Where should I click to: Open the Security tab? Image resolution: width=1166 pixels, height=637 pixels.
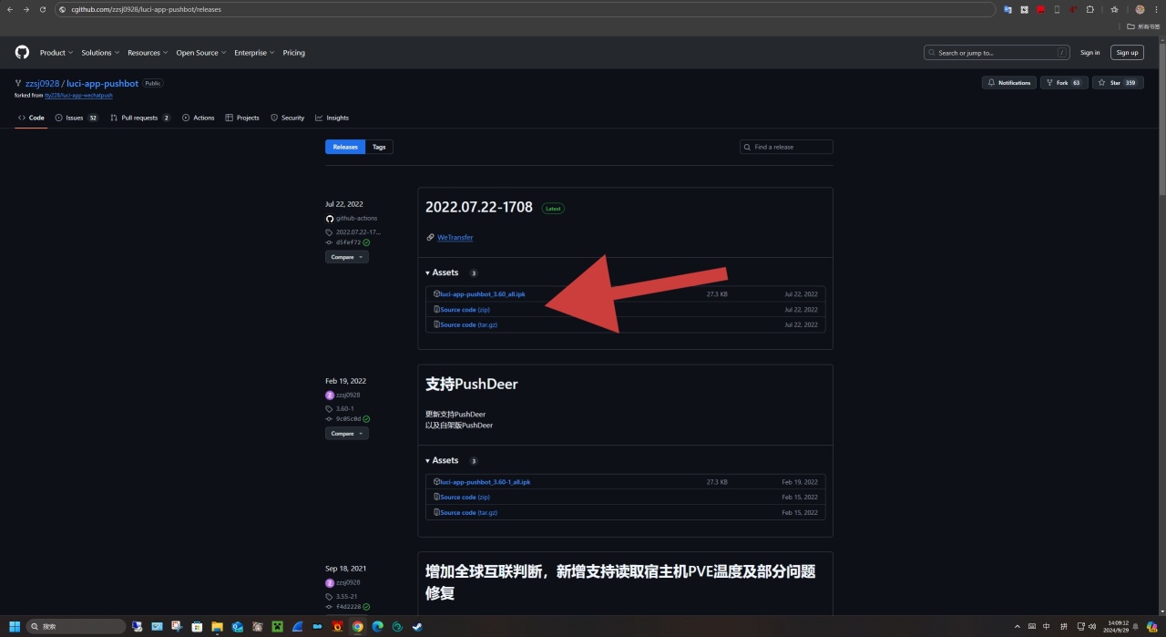click(287, 118)
